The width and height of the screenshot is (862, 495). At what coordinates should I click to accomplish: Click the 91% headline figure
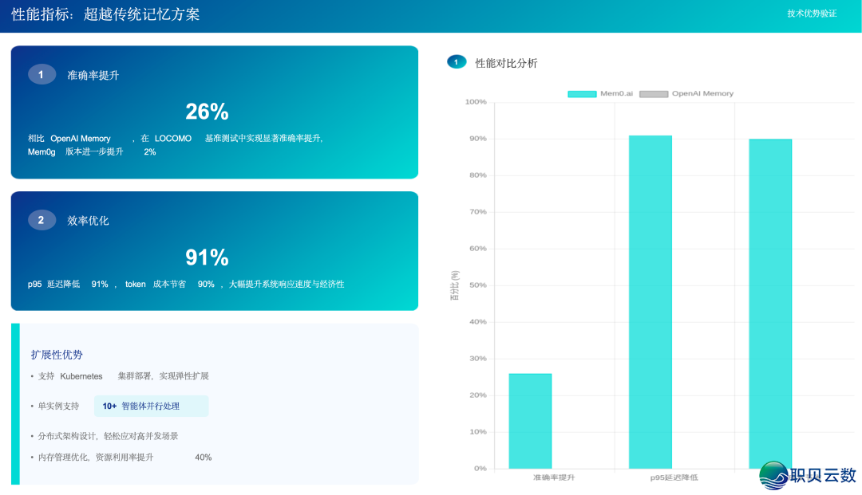207,257
